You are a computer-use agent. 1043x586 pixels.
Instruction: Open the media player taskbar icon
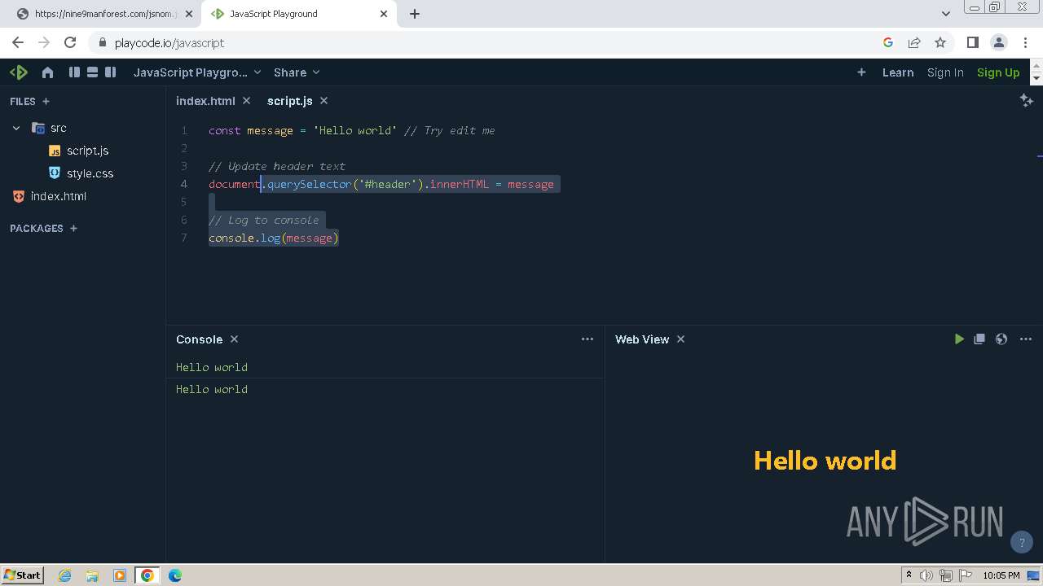[x=120, y=575]
